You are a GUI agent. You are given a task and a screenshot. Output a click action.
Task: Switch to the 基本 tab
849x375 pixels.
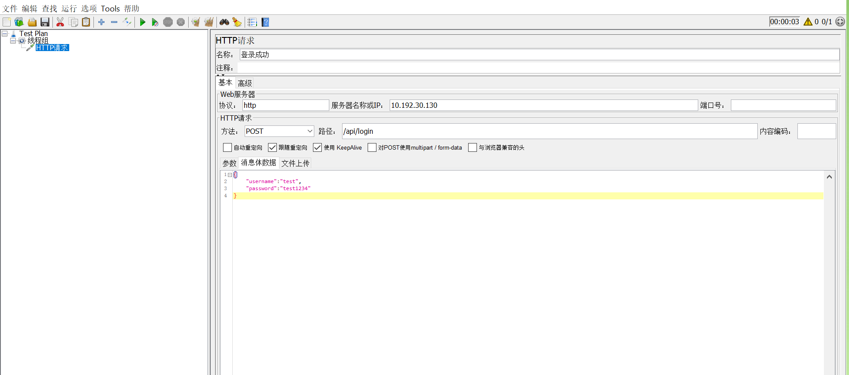pyautogui.click(x=225, y=83)
